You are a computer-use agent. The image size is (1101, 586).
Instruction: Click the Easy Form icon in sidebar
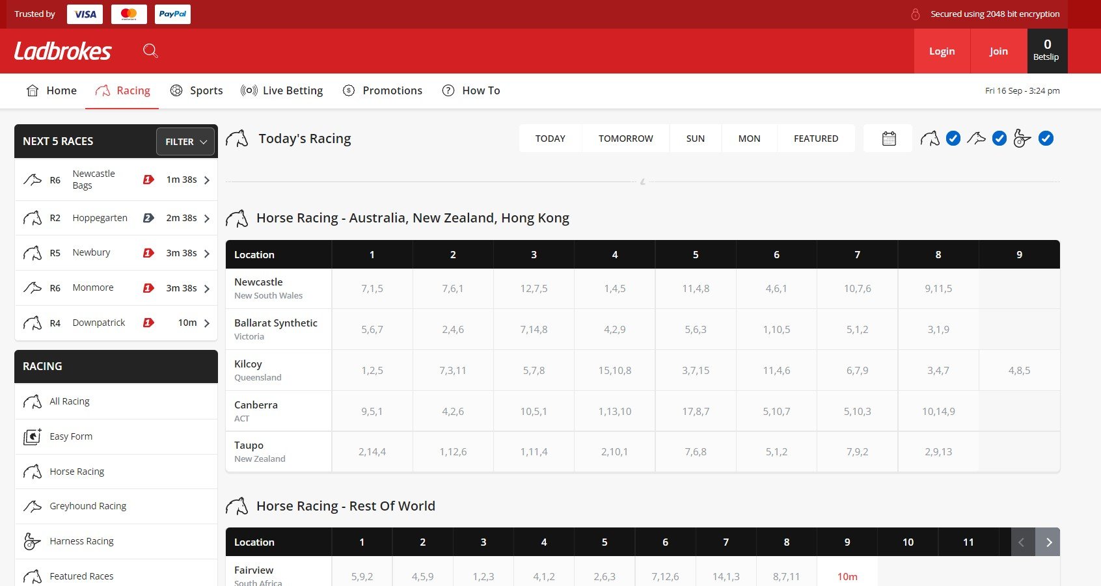pos(32,436)
